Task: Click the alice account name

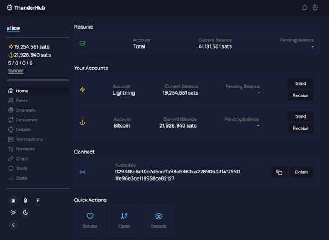Action: 13,28
